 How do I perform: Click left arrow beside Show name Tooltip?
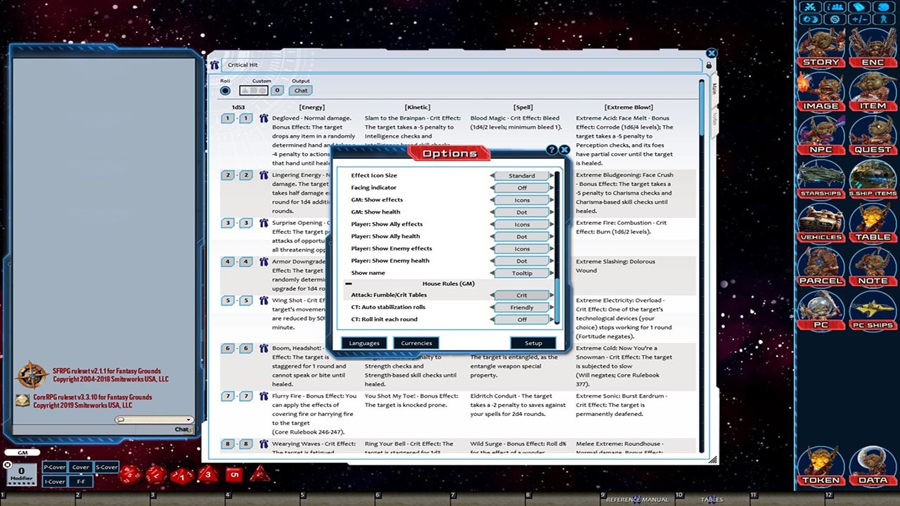coord(491,273)
